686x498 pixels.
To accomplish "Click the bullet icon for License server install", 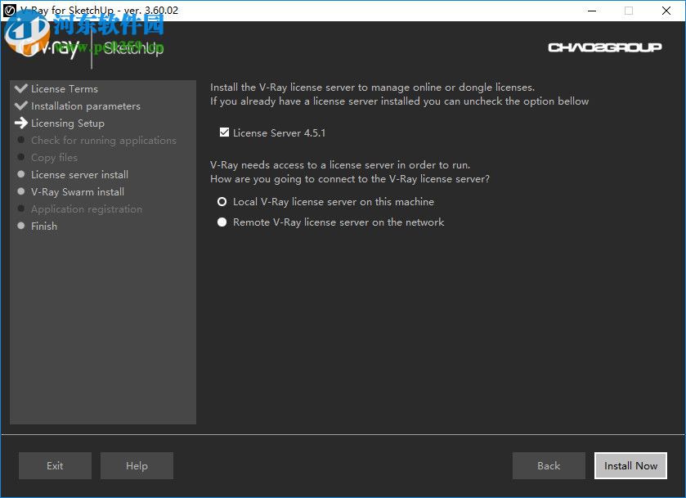I will point(20,174).
